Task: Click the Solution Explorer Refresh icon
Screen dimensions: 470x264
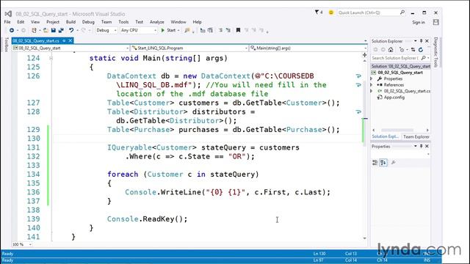Action: (421, 50)
